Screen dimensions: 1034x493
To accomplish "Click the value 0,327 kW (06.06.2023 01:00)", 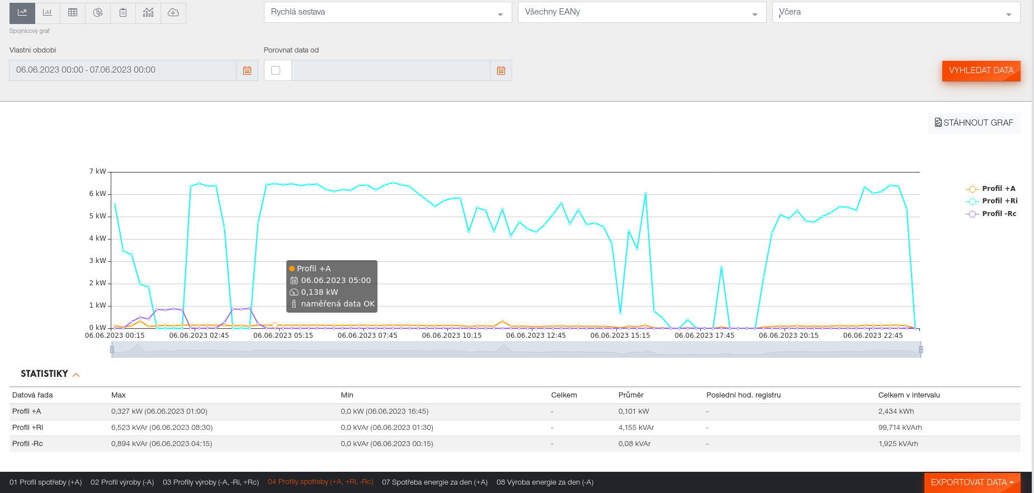I will click(159, 411).
